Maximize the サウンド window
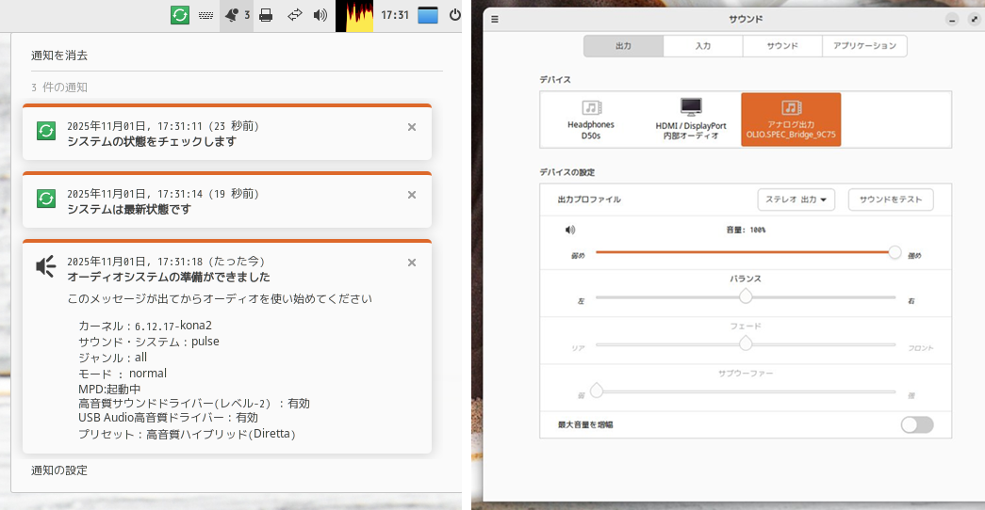Viewport: 985px width, 510px height. [975, 20]
